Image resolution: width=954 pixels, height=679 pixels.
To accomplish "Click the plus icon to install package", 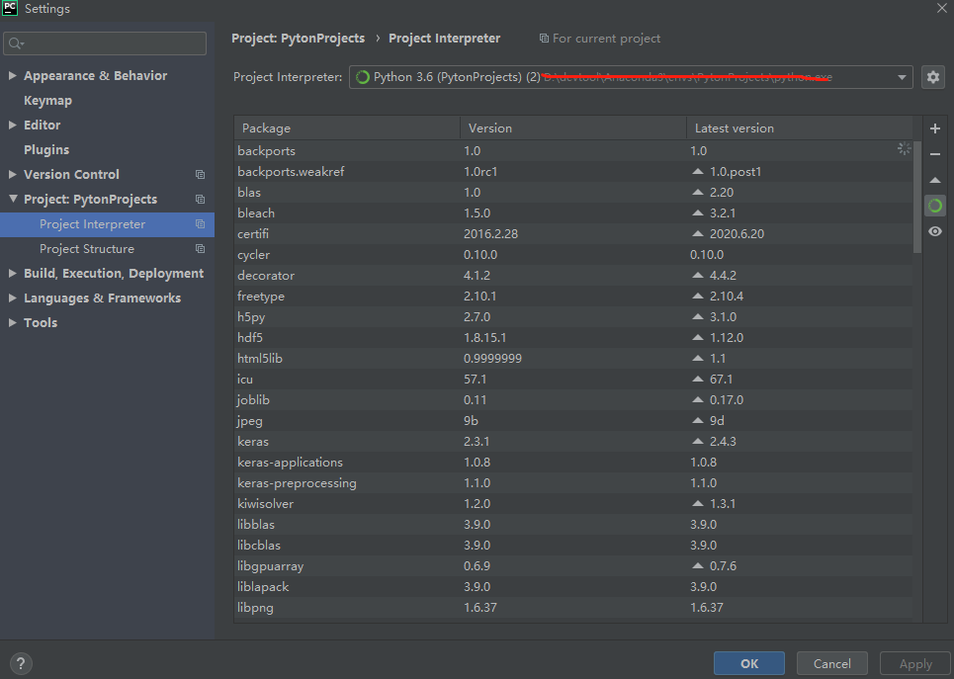I will click(935, 128).
